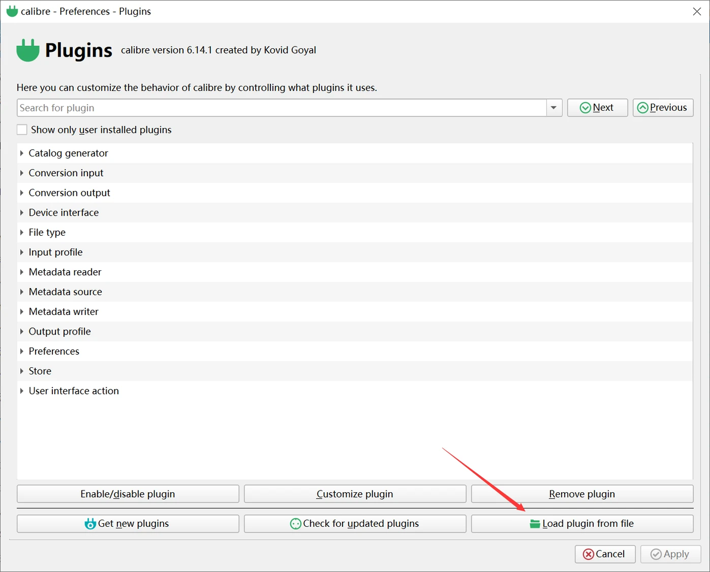Click the checkmark icon on Apply
The height and width of the screenshot is (572, 710).
[656, 554]
